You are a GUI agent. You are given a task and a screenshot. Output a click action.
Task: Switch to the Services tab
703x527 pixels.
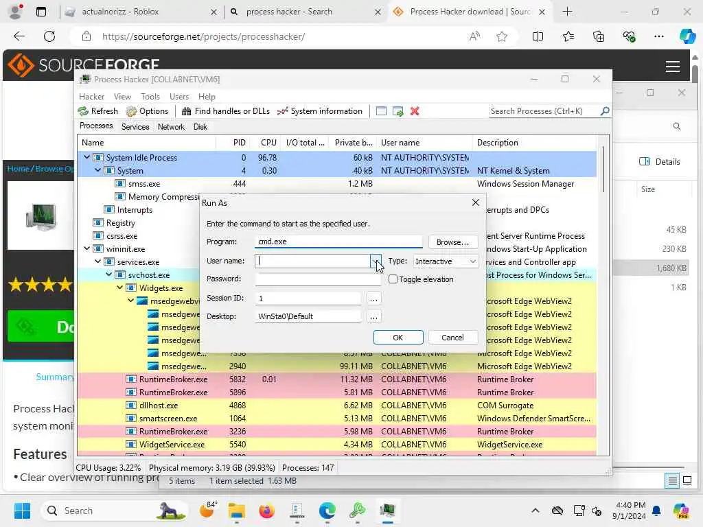135,127
